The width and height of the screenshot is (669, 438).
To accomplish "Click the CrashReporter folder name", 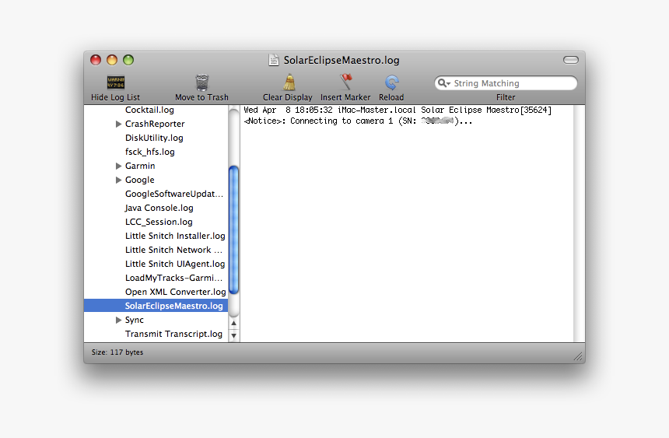I will point(155,124).
